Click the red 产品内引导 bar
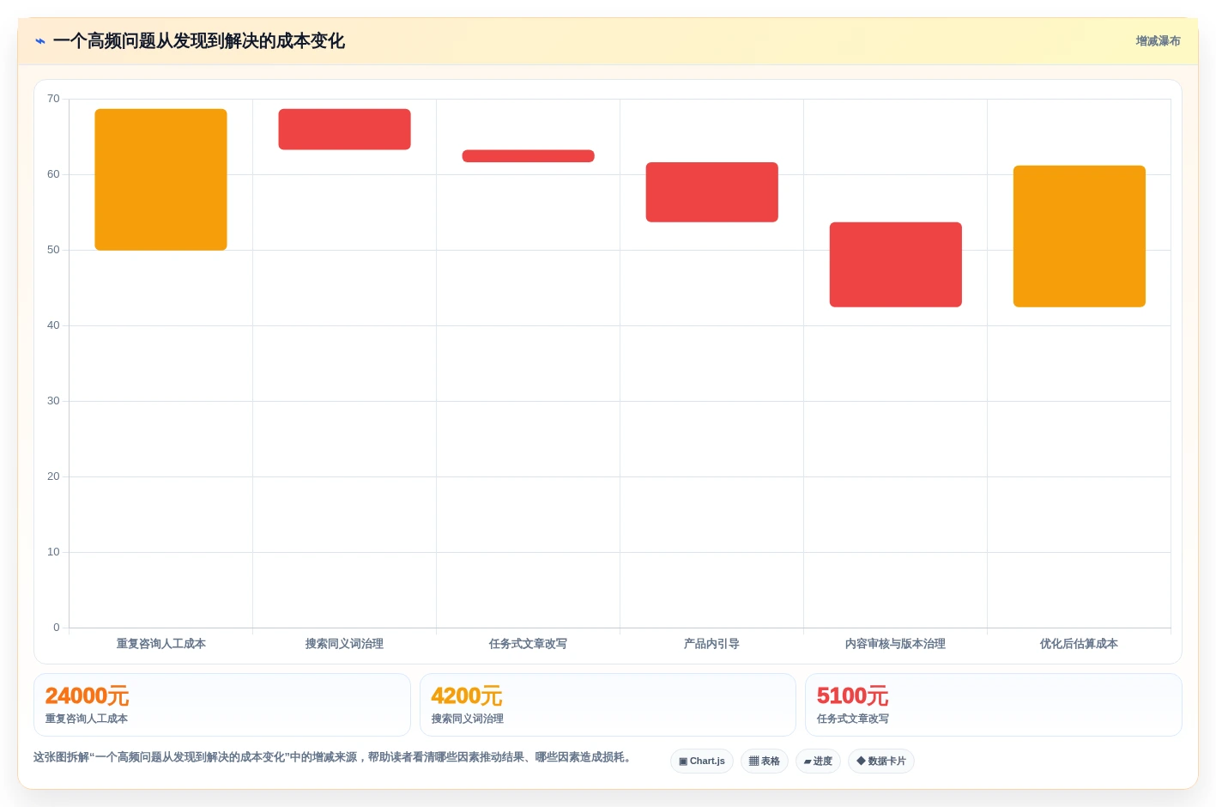This screenshot has height=807, width=1216. coord(711,192)
